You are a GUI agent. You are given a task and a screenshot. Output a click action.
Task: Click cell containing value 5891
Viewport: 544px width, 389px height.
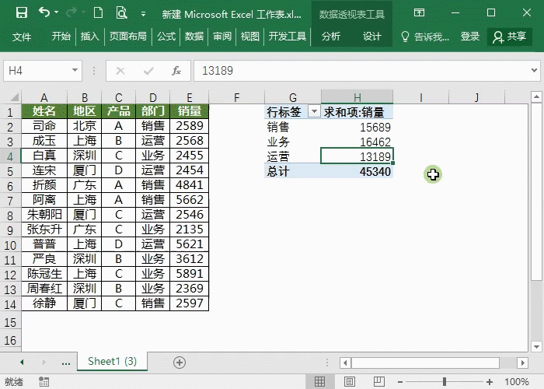click(189, 274)
